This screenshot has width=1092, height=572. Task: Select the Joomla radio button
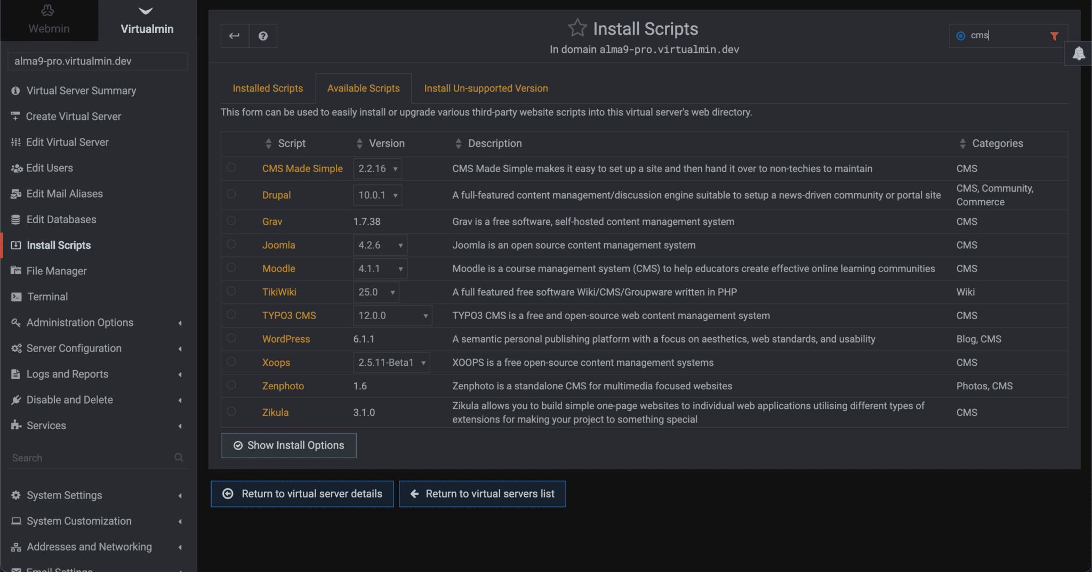pos(231,244)
